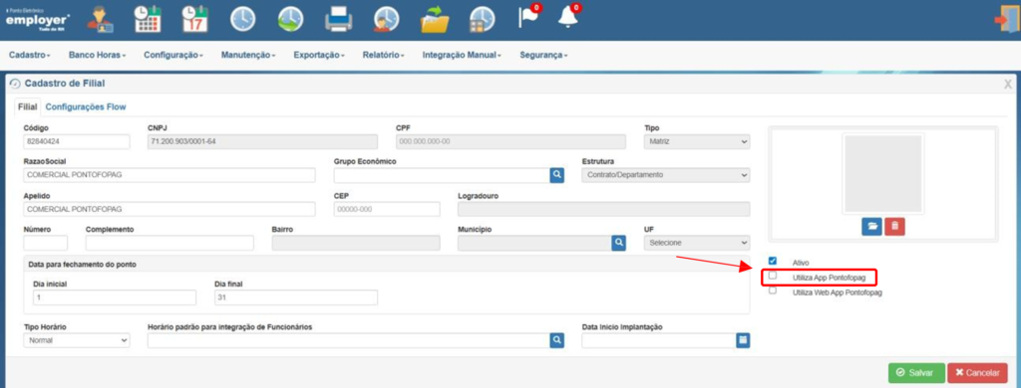
Task: Expand the Banco Horas menu
Action: click(x=97, y=56)
